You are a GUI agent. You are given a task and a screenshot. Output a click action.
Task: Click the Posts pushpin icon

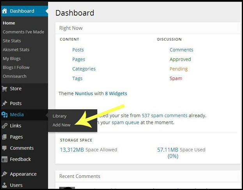point(5,103)
